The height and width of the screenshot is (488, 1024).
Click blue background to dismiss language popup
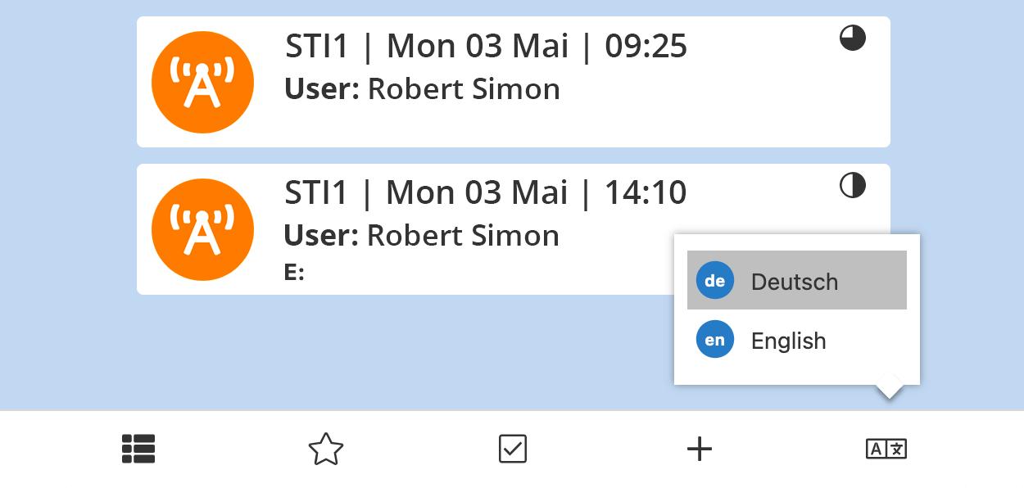click(410, 352)
